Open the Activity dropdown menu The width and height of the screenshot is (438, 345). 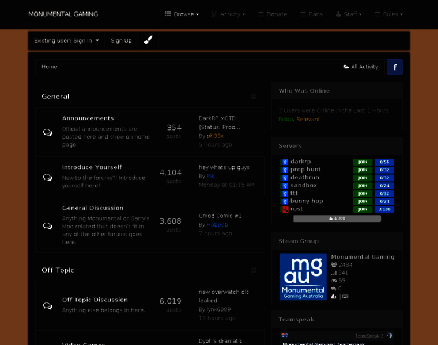click(228, 14)
